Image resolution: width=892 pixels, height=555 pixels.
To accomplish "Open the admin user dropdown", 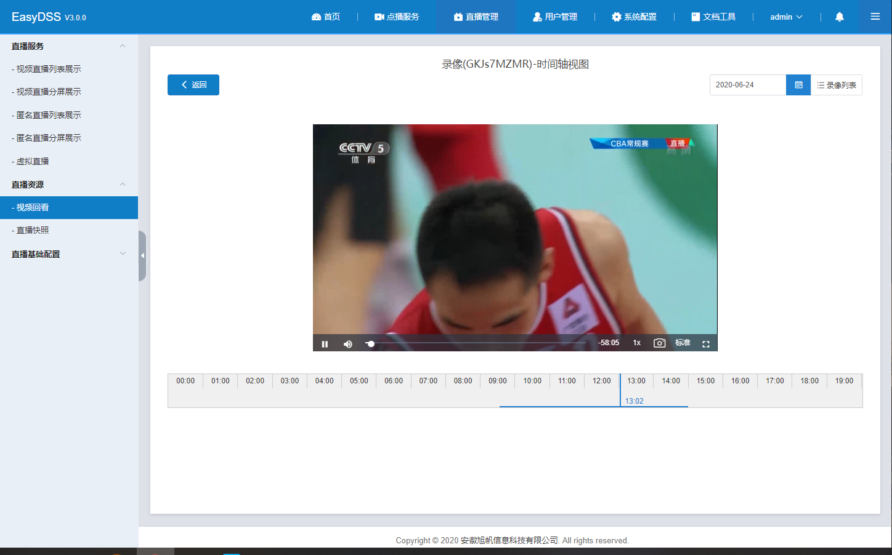I will click(x=786, y=17).
